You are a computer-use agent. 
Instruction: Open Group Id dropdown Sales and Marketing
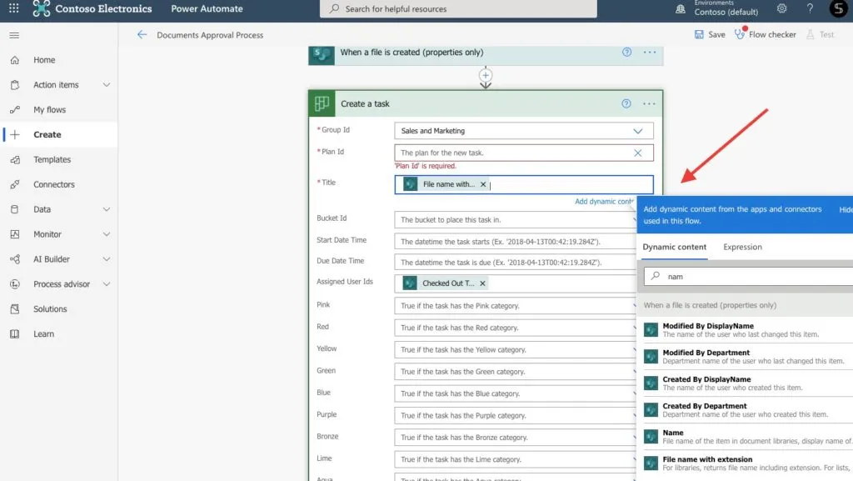(523, 131)
